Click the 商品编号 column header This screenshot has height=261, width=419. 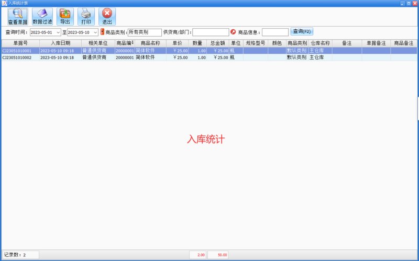(x=125, y=43)
